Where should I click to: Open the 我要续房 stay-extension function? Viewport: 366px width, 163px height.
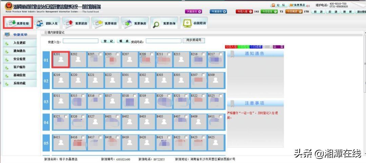click(105, 23)
